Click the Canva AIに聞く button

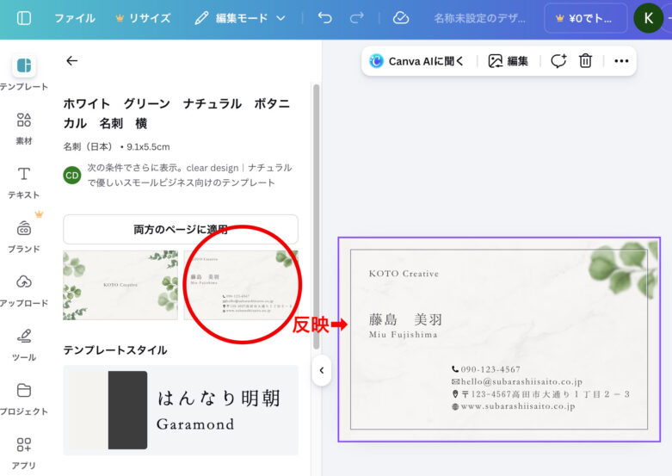417,61
